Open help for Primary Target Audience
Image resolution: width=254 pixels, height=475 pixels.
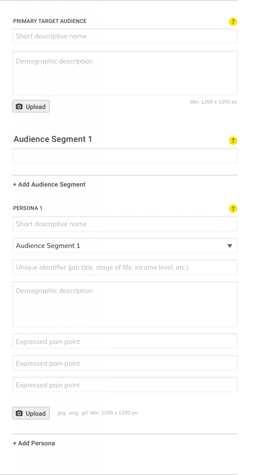(x=233, y=22)
